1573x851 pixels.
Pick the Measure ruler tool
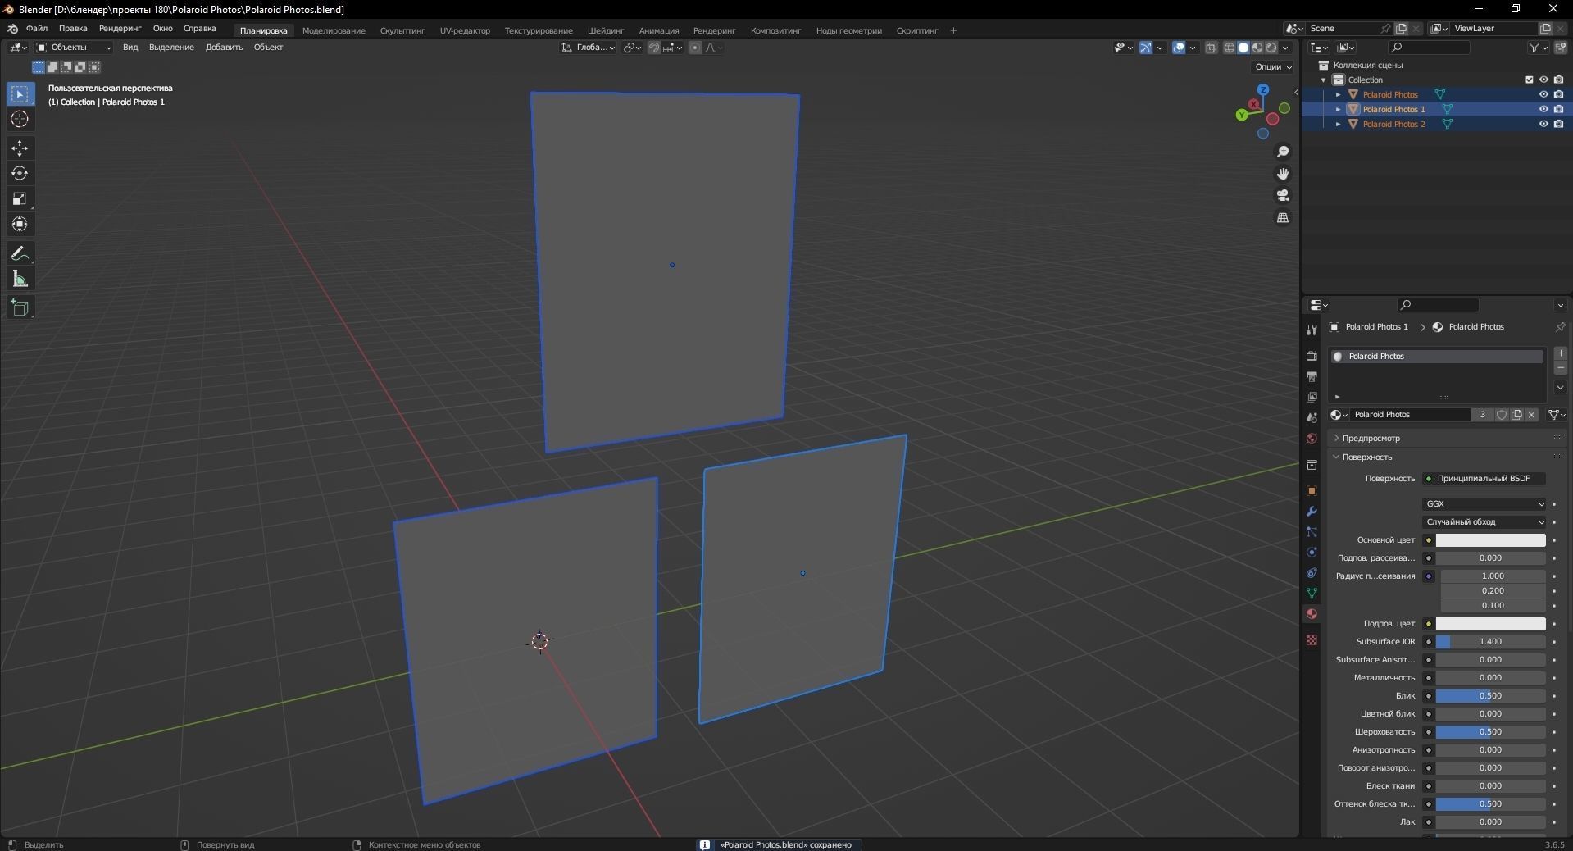click(x=20, y=280)
